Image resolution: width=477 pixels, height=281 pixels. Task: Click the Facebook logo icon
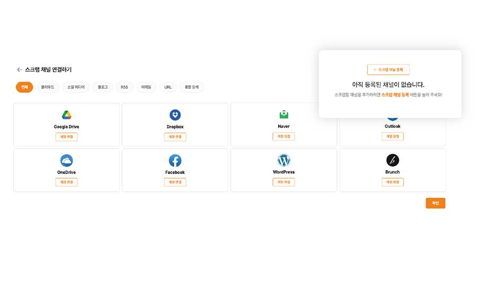tap(175, 161)
